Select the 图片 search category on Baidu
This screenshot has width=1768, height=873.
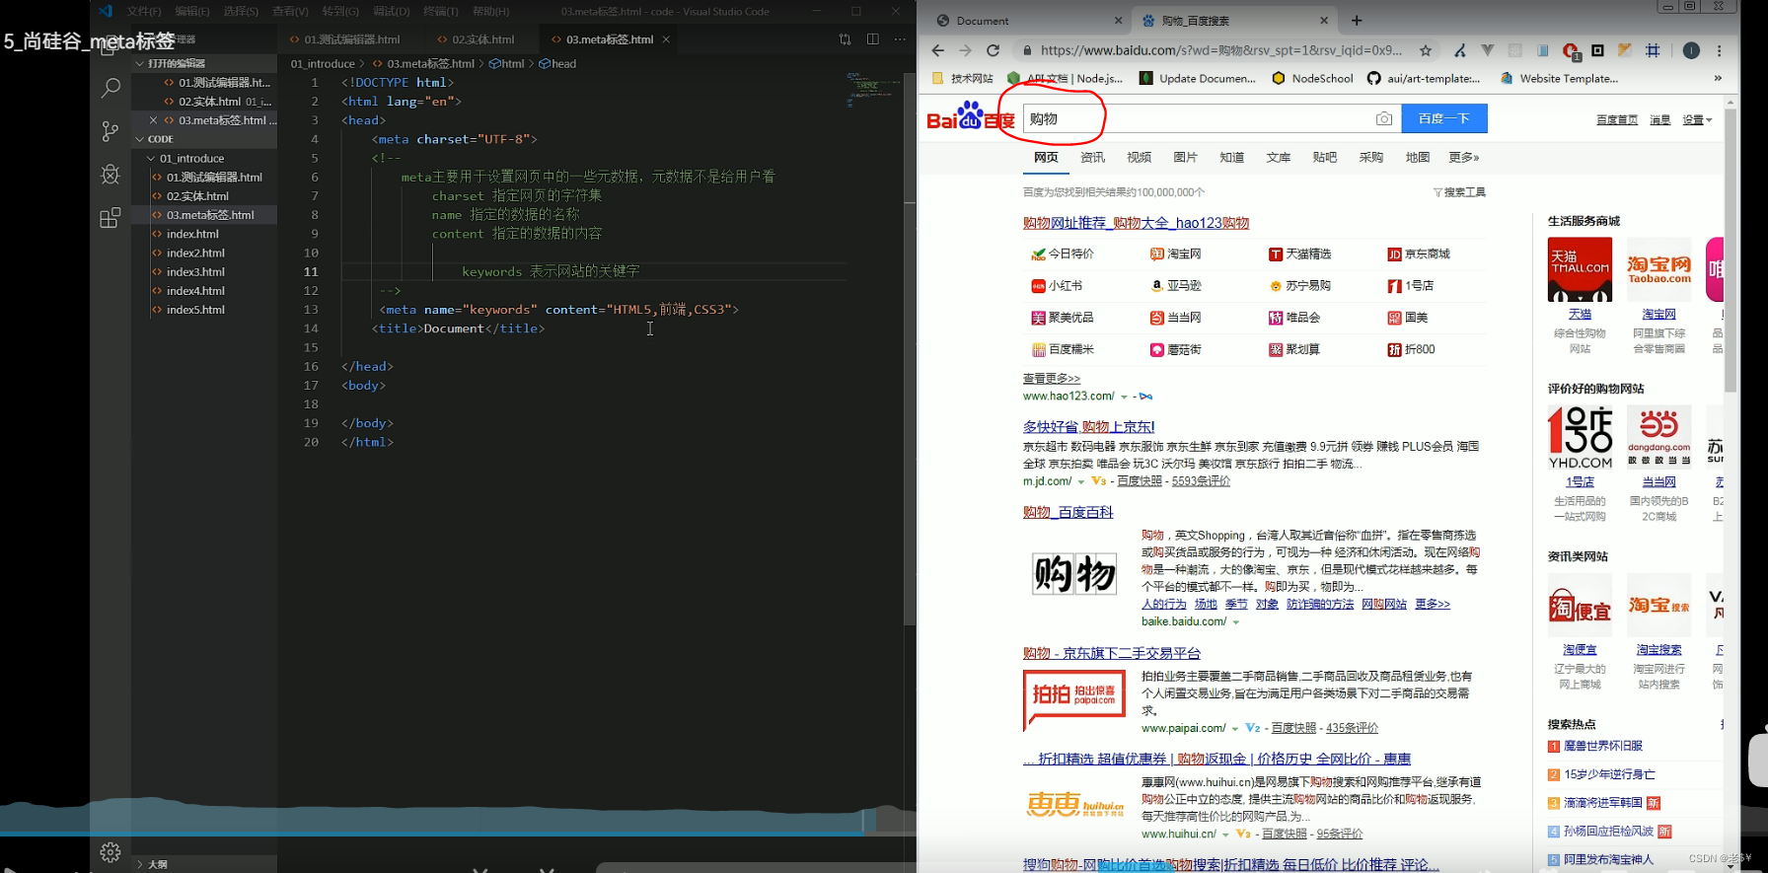pyautogui.click(x=1185, y=157)
